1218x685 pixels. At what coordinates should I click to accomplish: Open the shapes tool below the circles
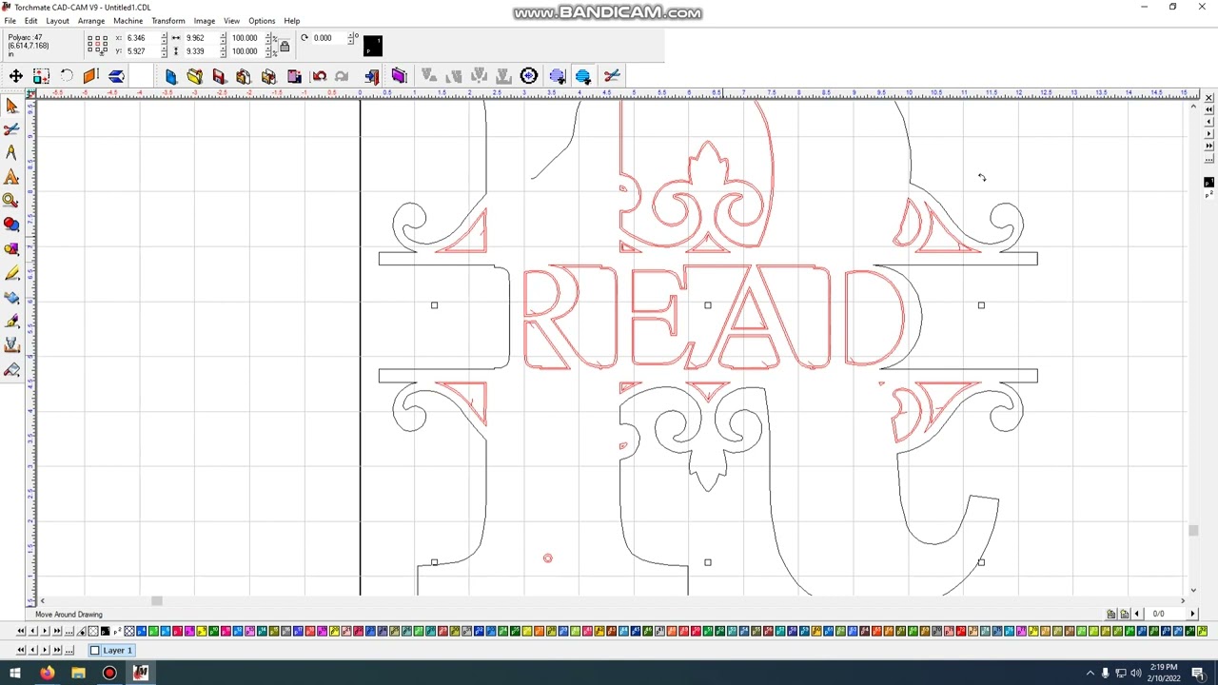[x=11, y=249]
